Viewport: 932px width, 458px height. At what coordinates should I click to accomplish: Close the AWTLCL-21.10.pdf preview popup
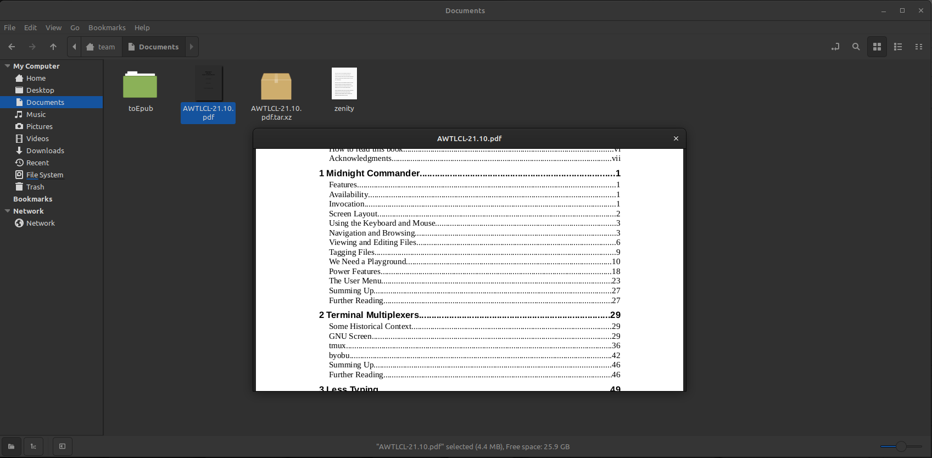[x=676, y=138]
